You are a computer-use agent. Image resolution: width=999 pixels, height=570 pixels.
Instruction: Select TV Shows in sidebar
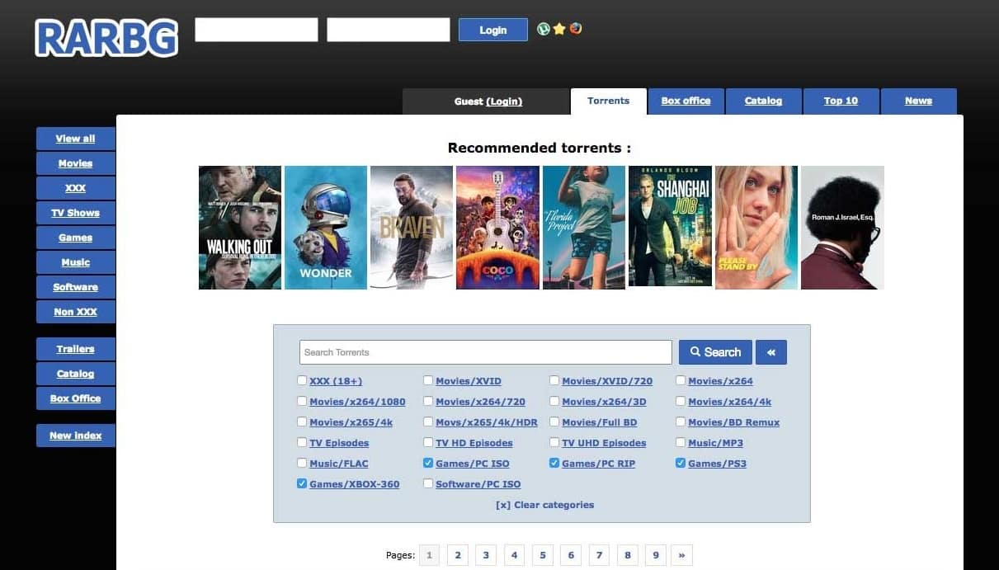click(x=75, y=213)
